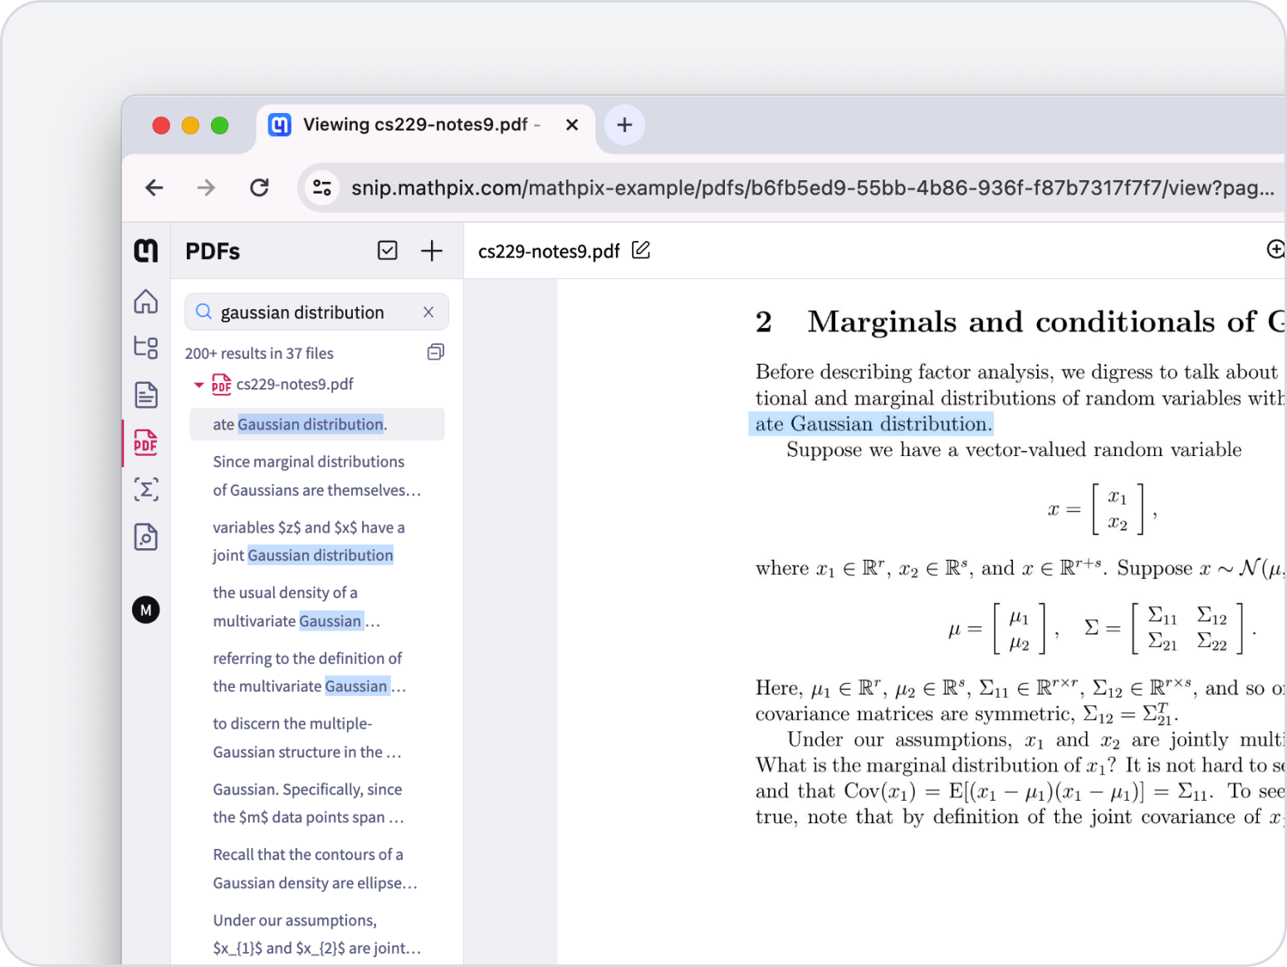Image resolution: width=1287 pixels, height=967 pixels.
Task: Click the red PDF file icon beside cs229-notes9.pdf
Action: coord(222,384)
